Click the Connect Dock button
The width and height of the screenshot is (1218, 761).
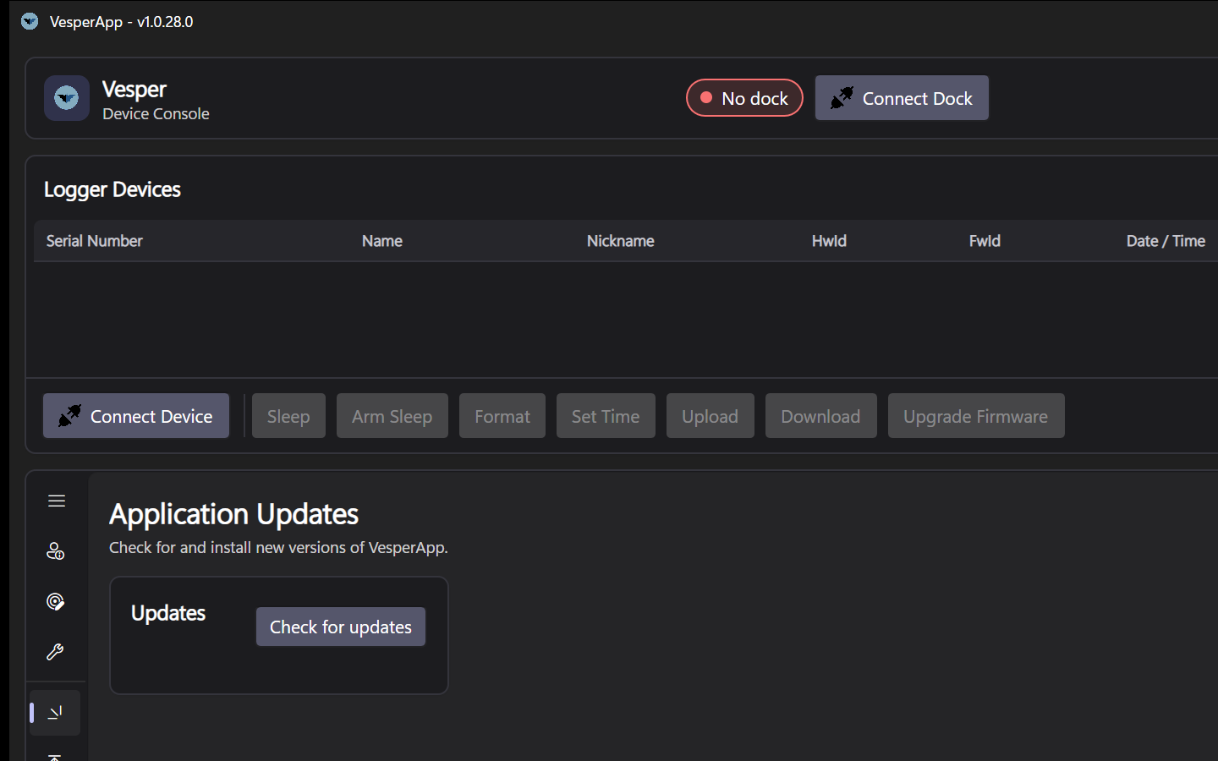[x=902, y=98]
